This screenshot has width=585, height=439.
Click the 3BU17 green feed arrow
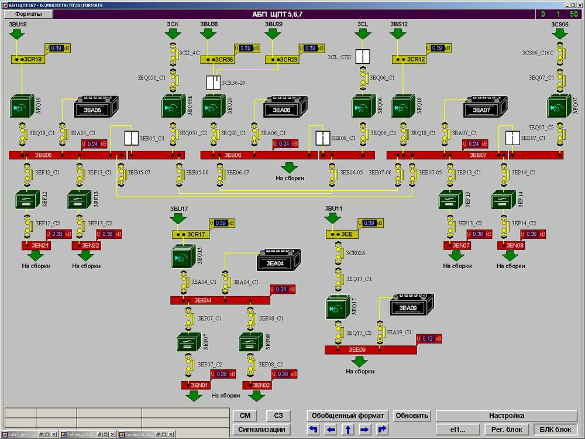point(178,219)
